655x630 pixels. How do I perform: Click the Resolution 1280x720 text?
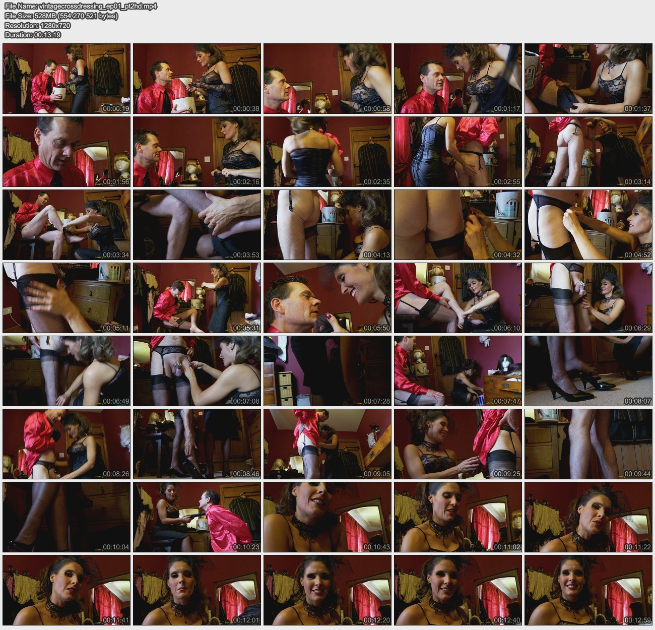click(x=38, y=26)
